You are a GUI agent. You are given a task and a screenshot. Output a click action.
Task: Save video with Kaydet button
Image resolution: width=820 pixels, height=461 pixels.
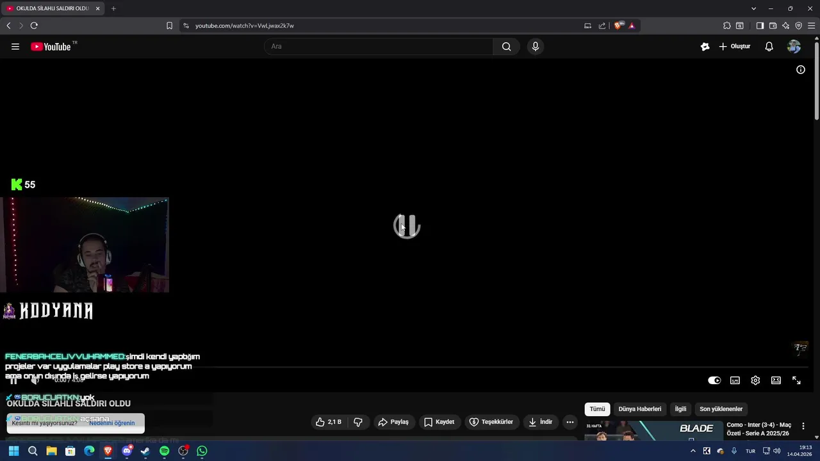click(x=440, y=422)
